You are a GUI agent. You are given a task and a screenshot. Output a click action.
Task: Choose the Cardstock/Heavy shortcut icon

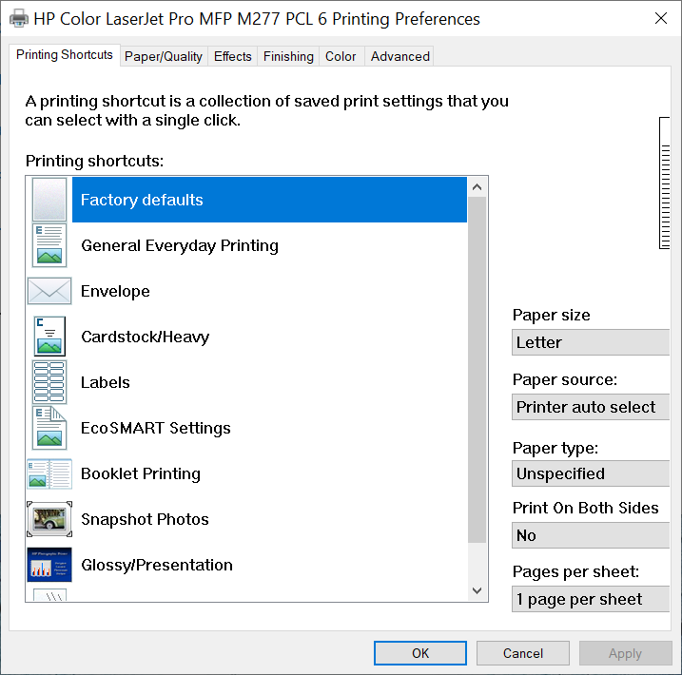pyautogui.click(x=49, y=337)
